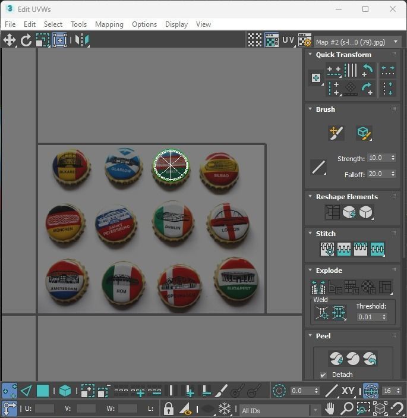
Task: Collapse the Stitch rollout
Action: [310, 233]
